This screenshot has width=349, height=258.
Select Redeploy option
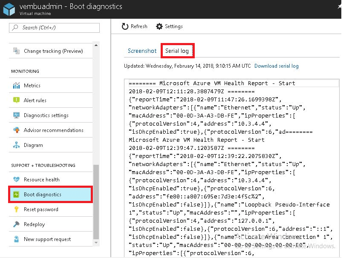point(51,224)
